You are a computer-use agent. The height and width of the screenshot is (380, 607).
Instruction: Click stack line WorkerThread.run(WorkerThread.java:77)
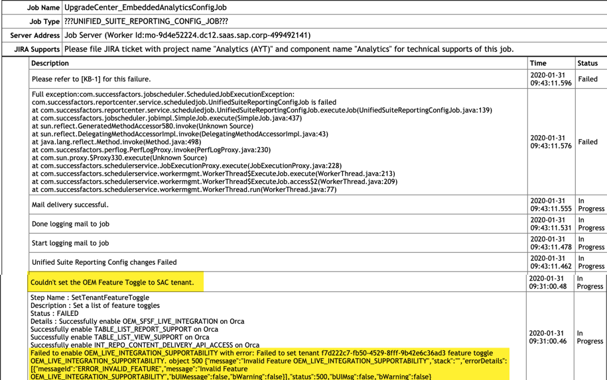tap(184, 189)
